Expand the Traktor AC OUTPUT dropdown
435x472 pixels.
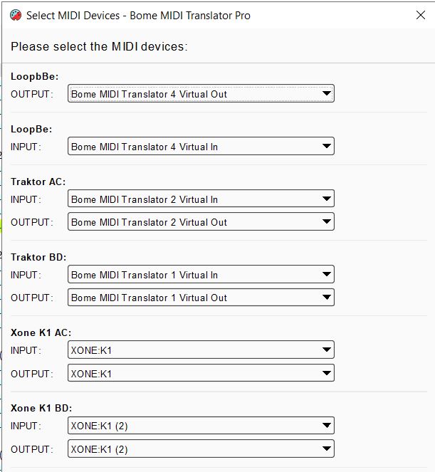[200, 222]
